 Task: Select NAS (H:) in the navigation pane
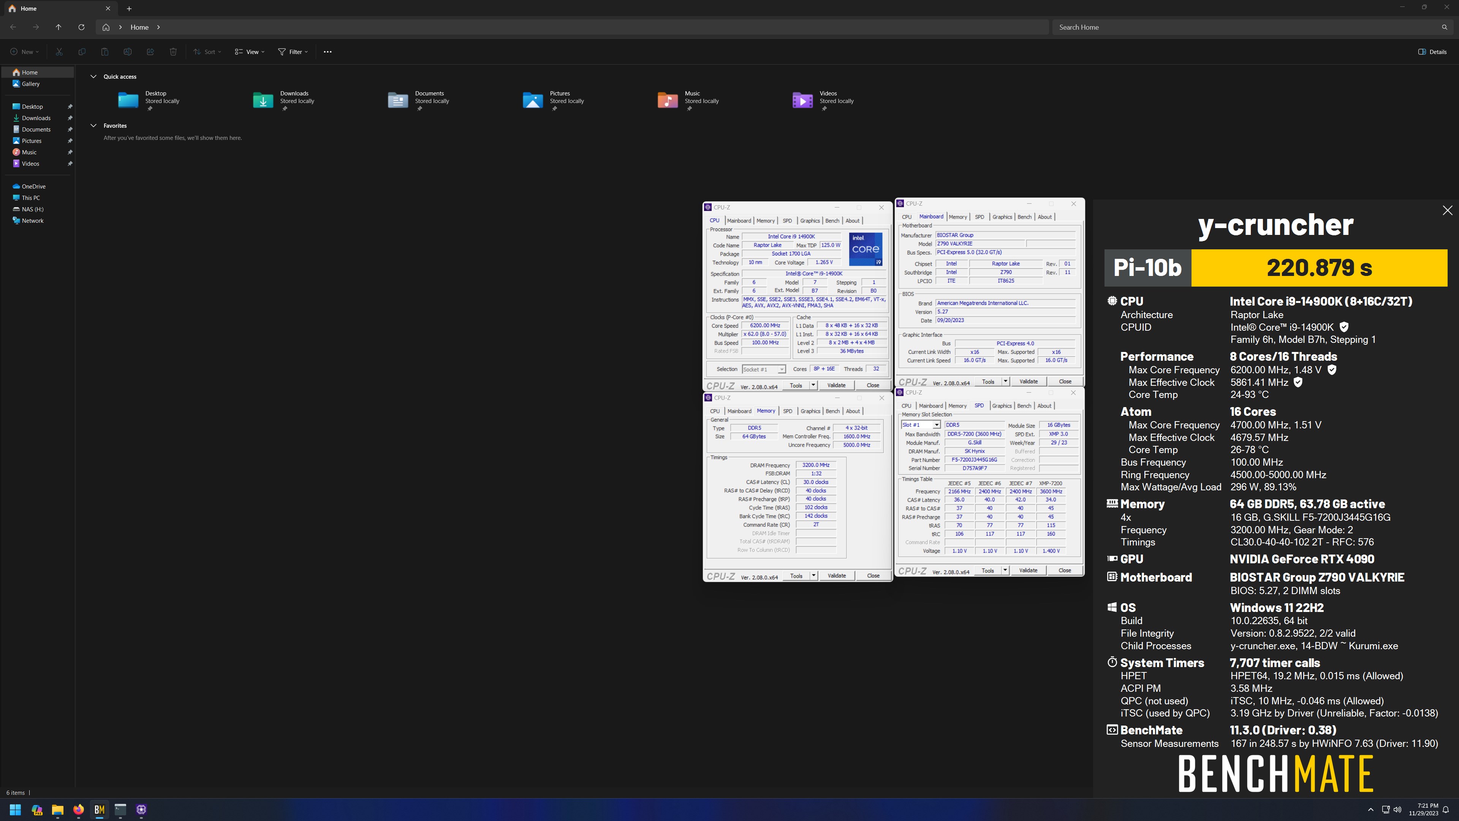click(x=32, y=209)
